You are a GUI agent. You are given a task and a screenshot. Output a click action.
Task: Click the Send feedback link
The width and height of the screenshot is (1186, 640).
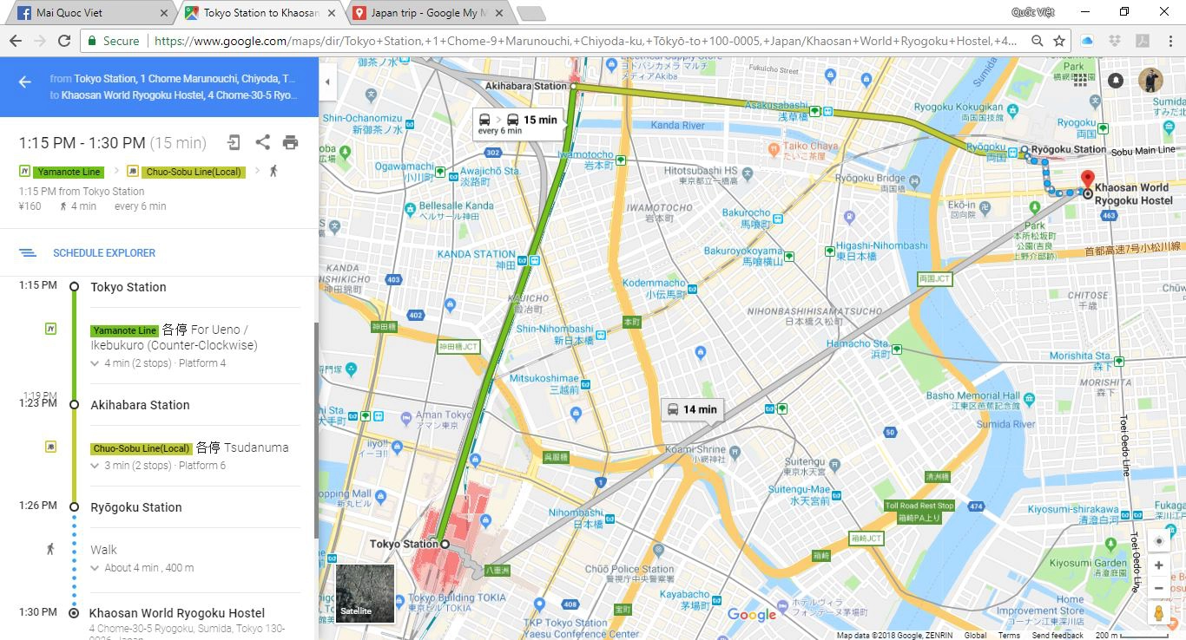(1058, 635)
